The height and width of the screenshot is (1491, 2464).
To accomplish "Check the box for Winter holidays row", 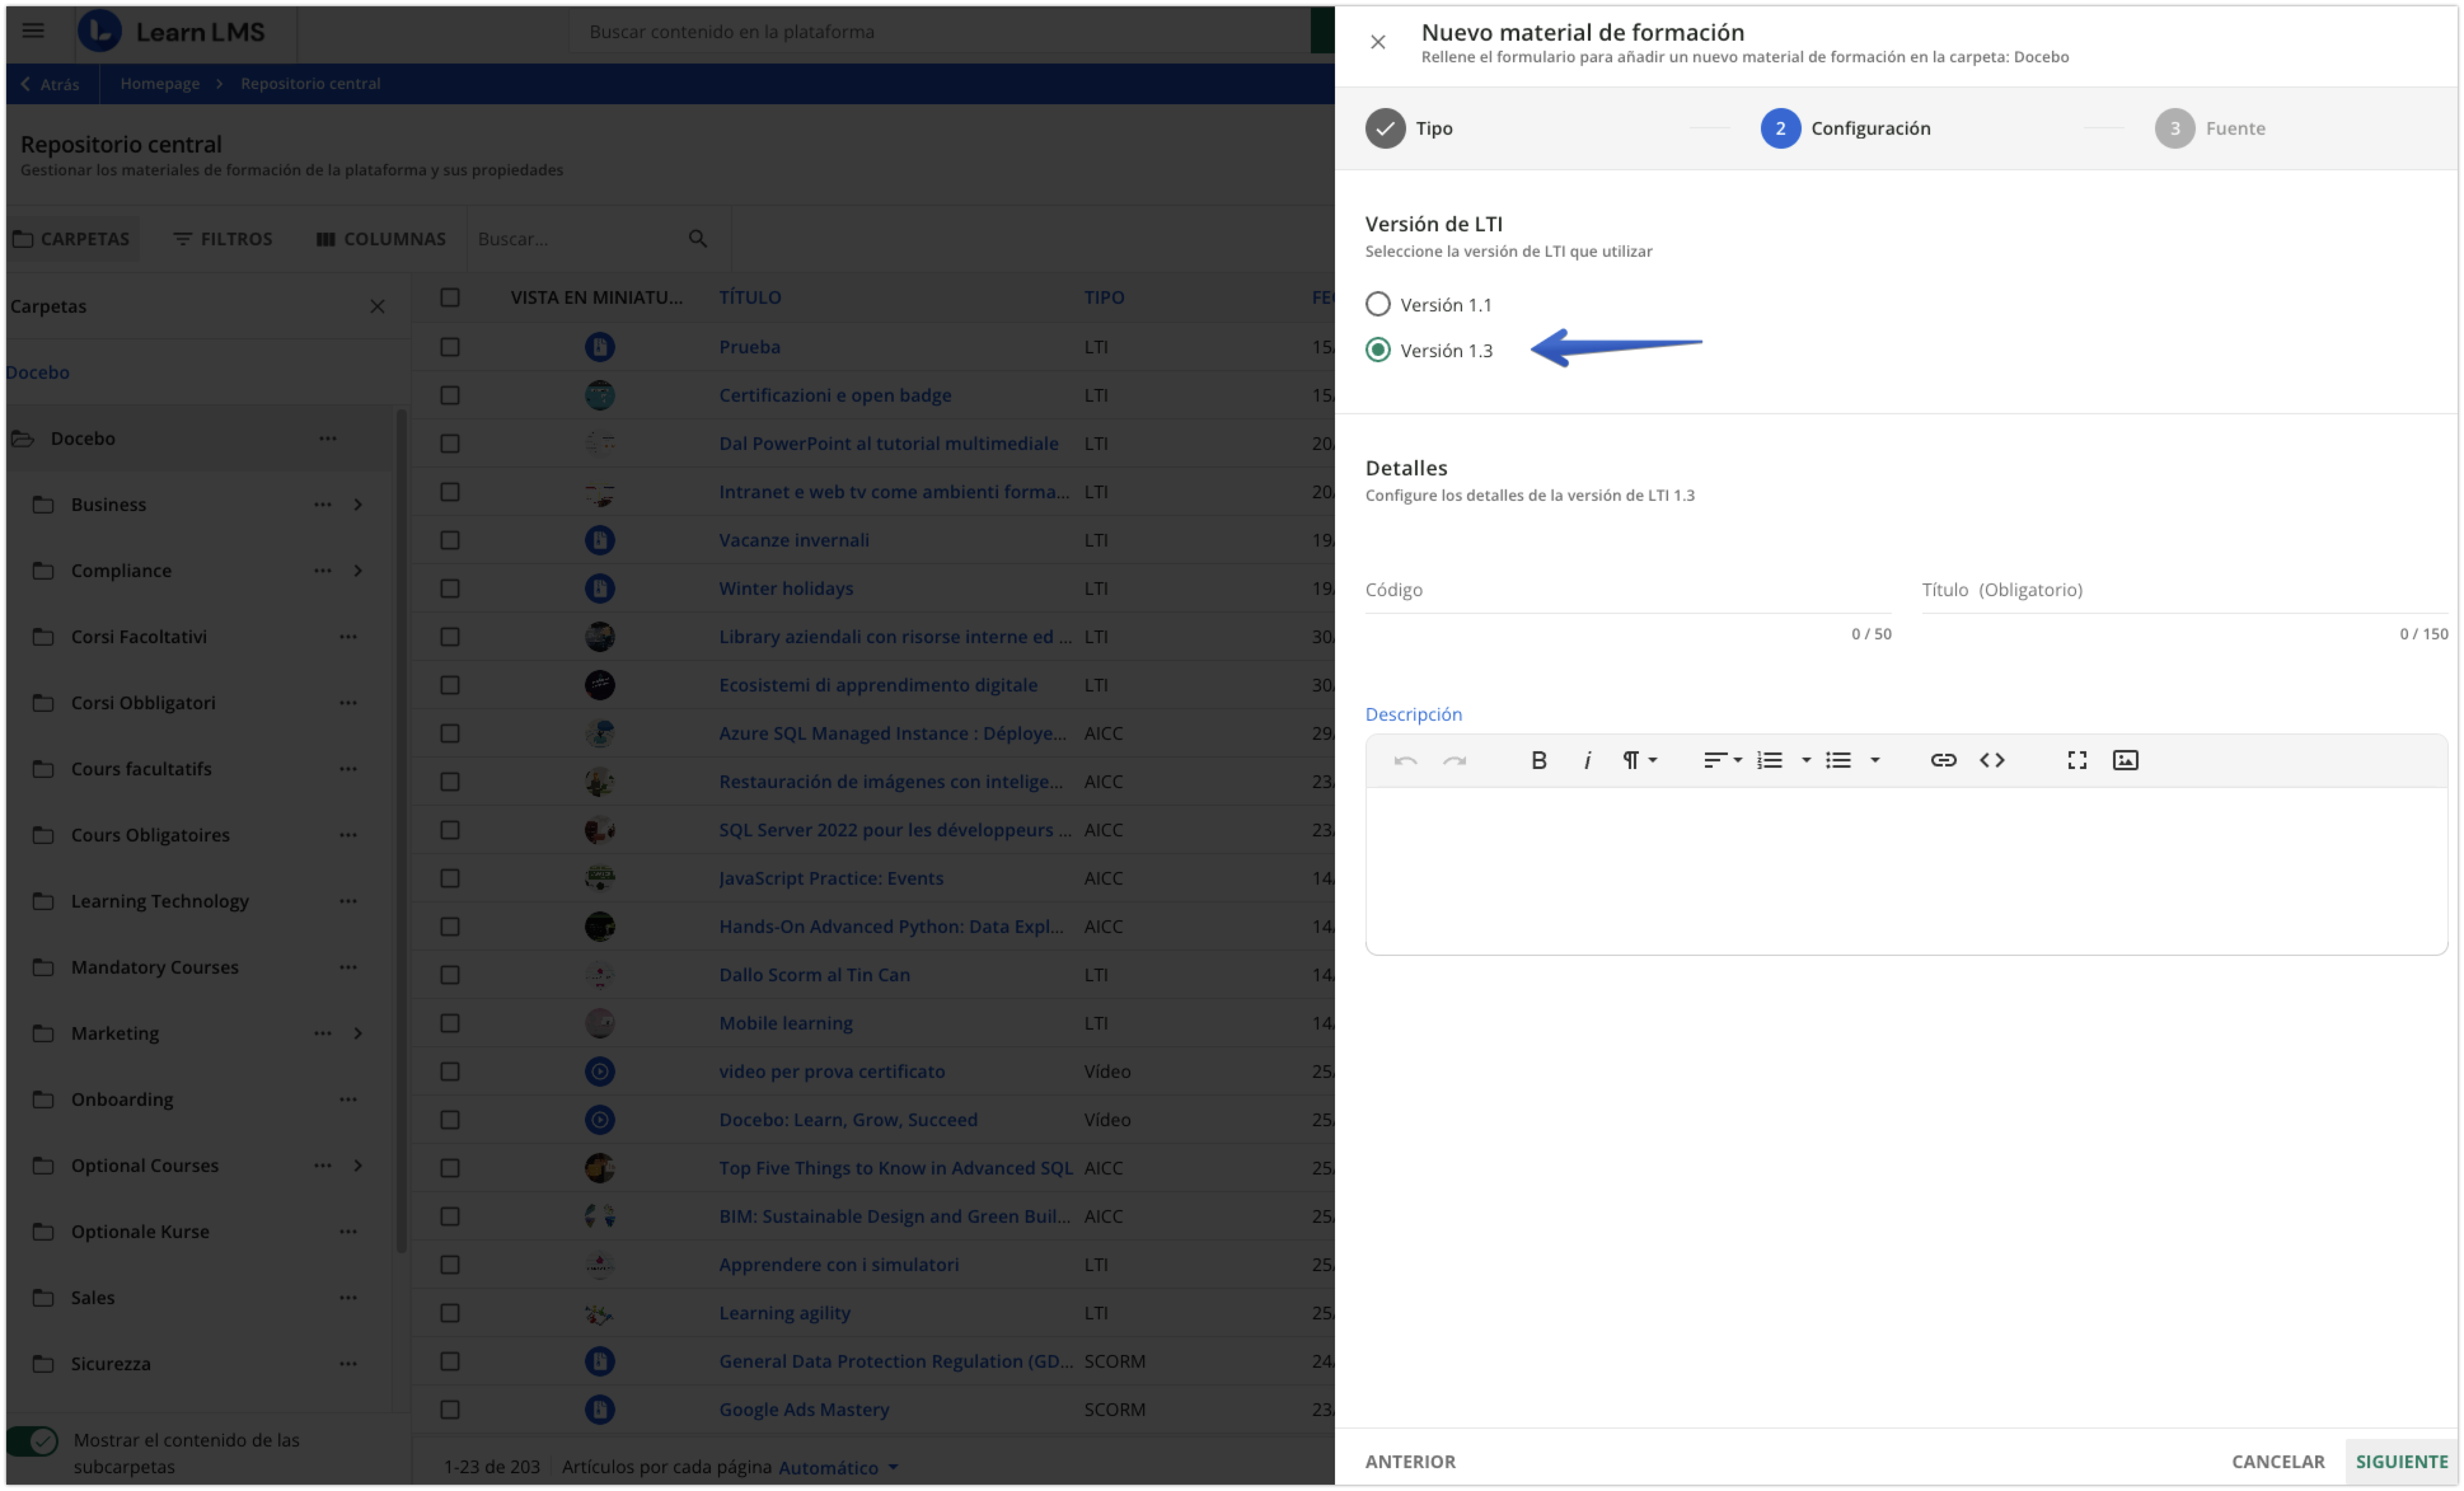I will pyautogui.click(x=450, y=588).
